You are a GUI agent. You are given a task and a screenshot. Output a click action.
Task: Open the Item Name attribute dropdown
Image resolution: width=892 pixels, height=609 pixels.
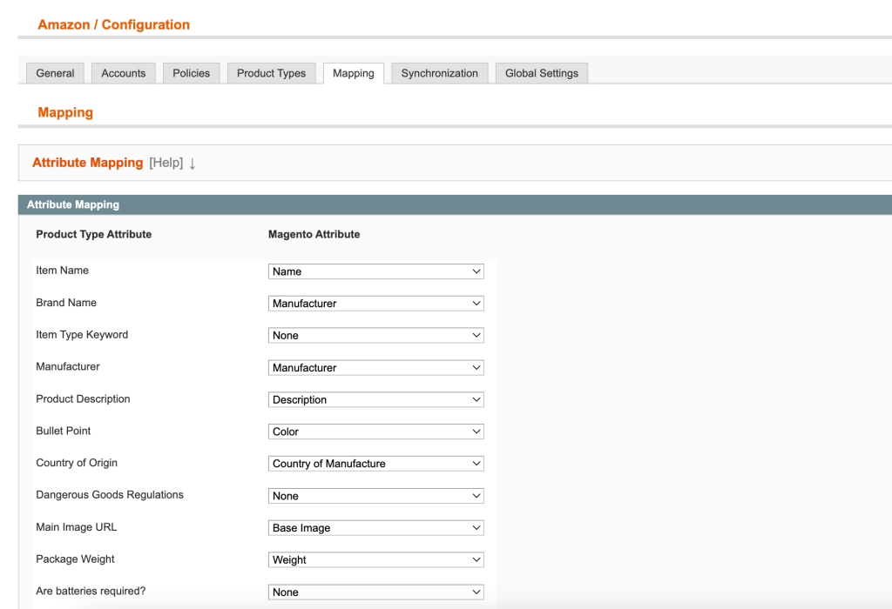pyautogui.click(x=375, y=271)
